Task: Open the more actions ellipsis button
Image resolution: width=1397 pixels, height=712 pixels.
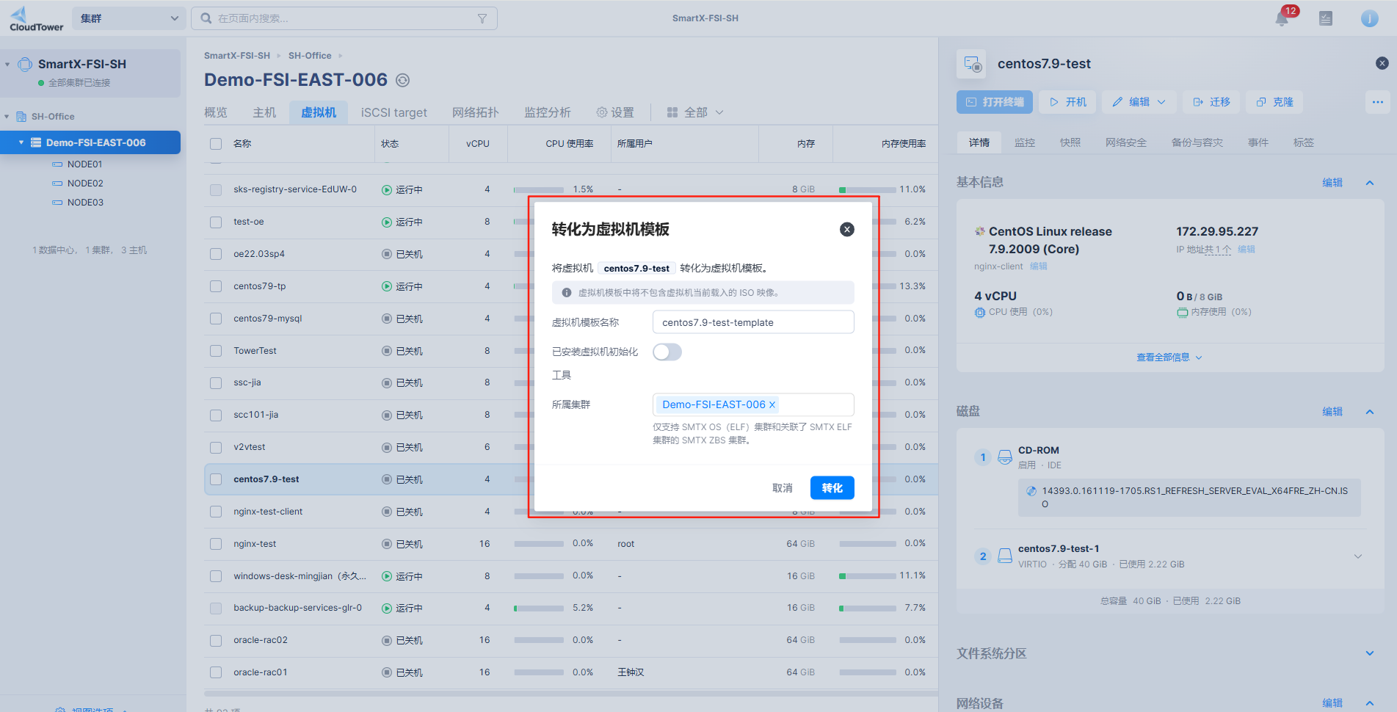Action: pos(1377,102)
